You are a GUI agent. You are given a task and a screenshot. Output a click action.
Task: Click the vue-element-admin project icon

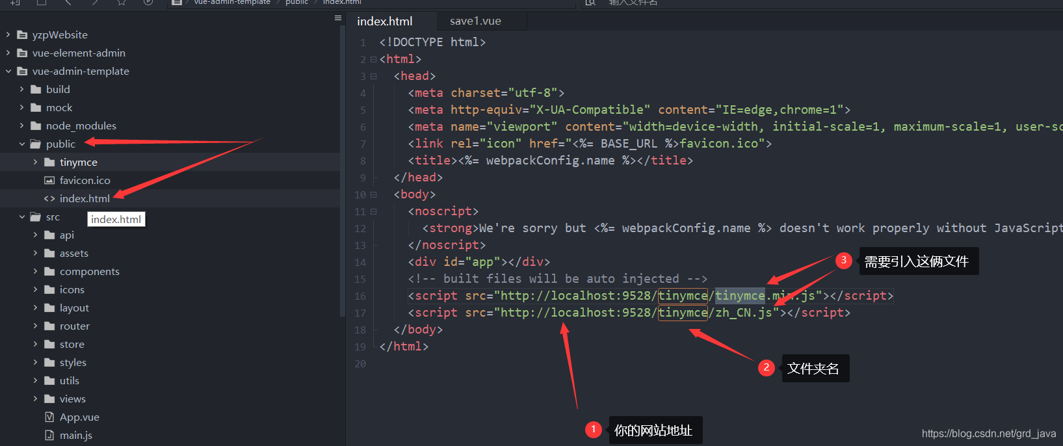pyautogui.click(x=22, y=53)
